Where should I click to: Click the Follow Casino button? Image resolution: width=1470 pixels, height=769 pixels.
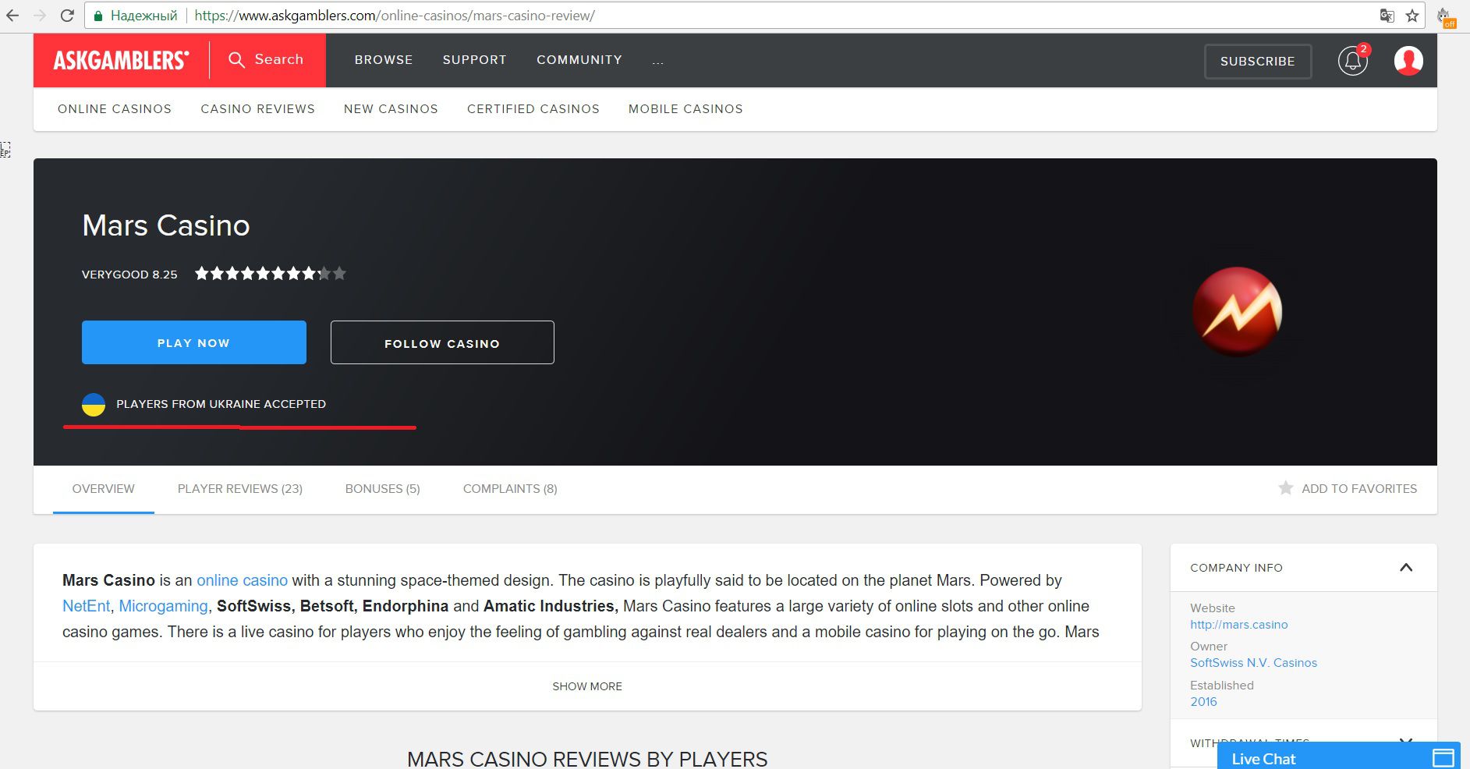click(x=442, y=342)
